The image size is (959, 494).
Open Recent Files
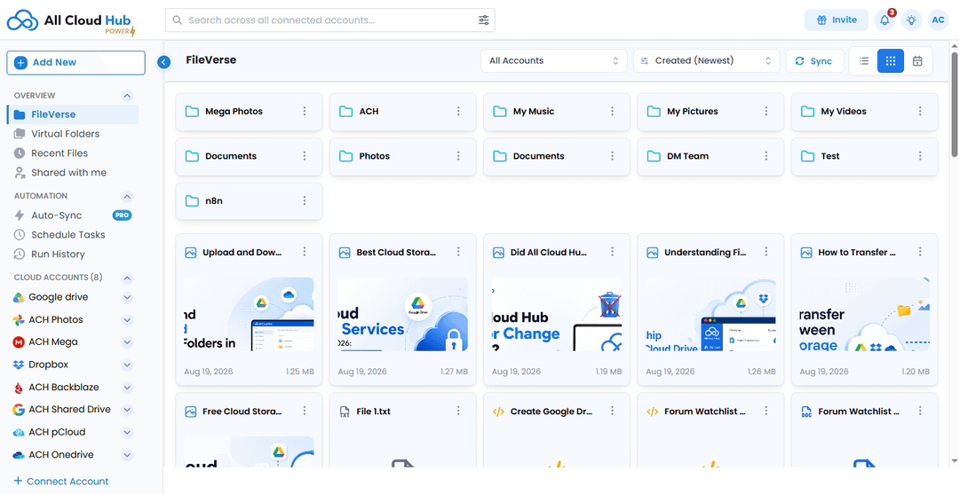(x=59, y=153)
